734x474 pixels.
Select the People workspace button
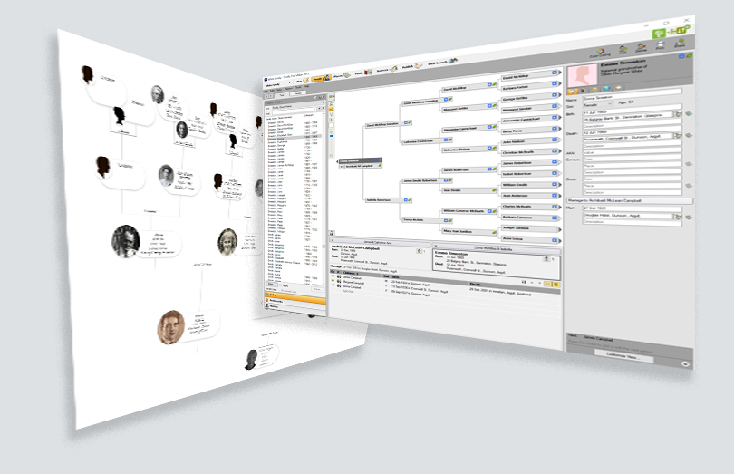point(320,79)
